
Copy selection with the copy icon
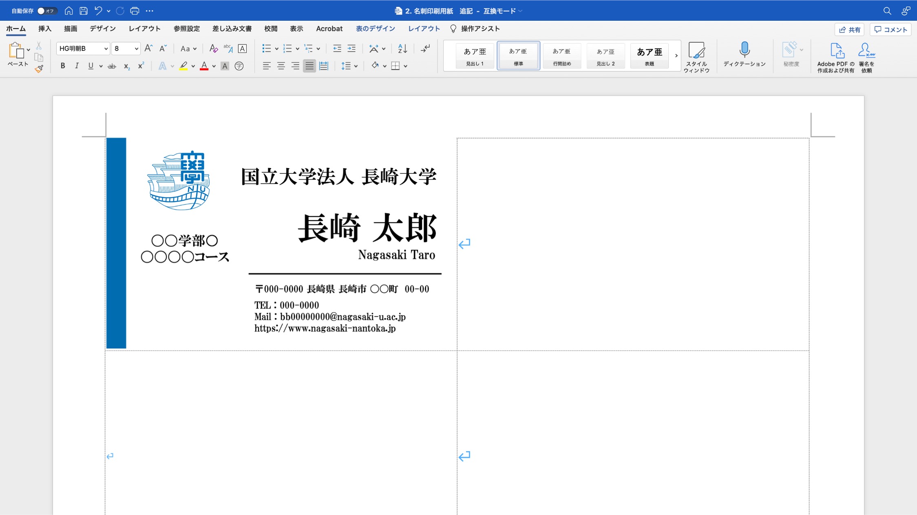39,57
